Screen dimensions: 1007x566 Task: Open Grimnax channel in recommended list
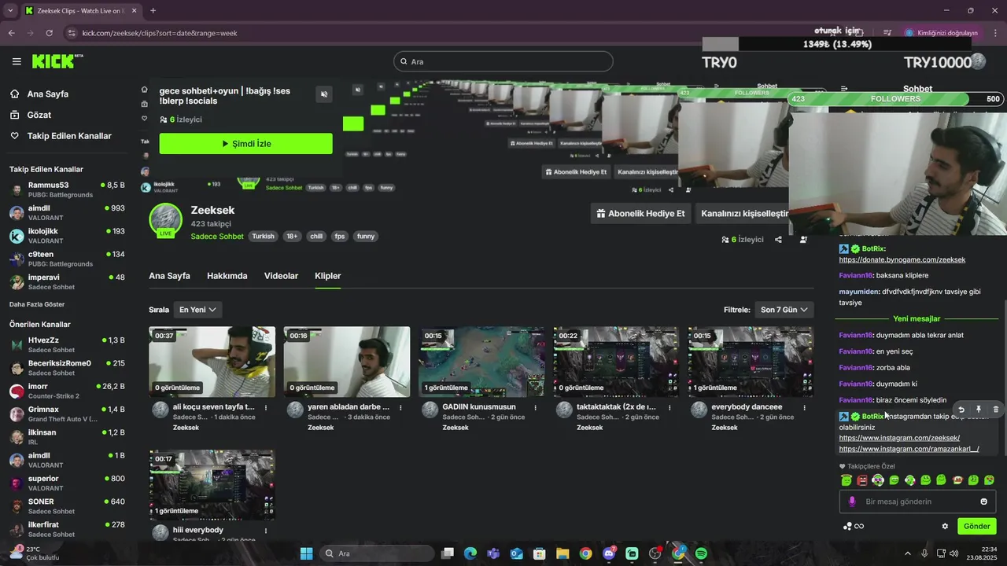click(67, 413)
